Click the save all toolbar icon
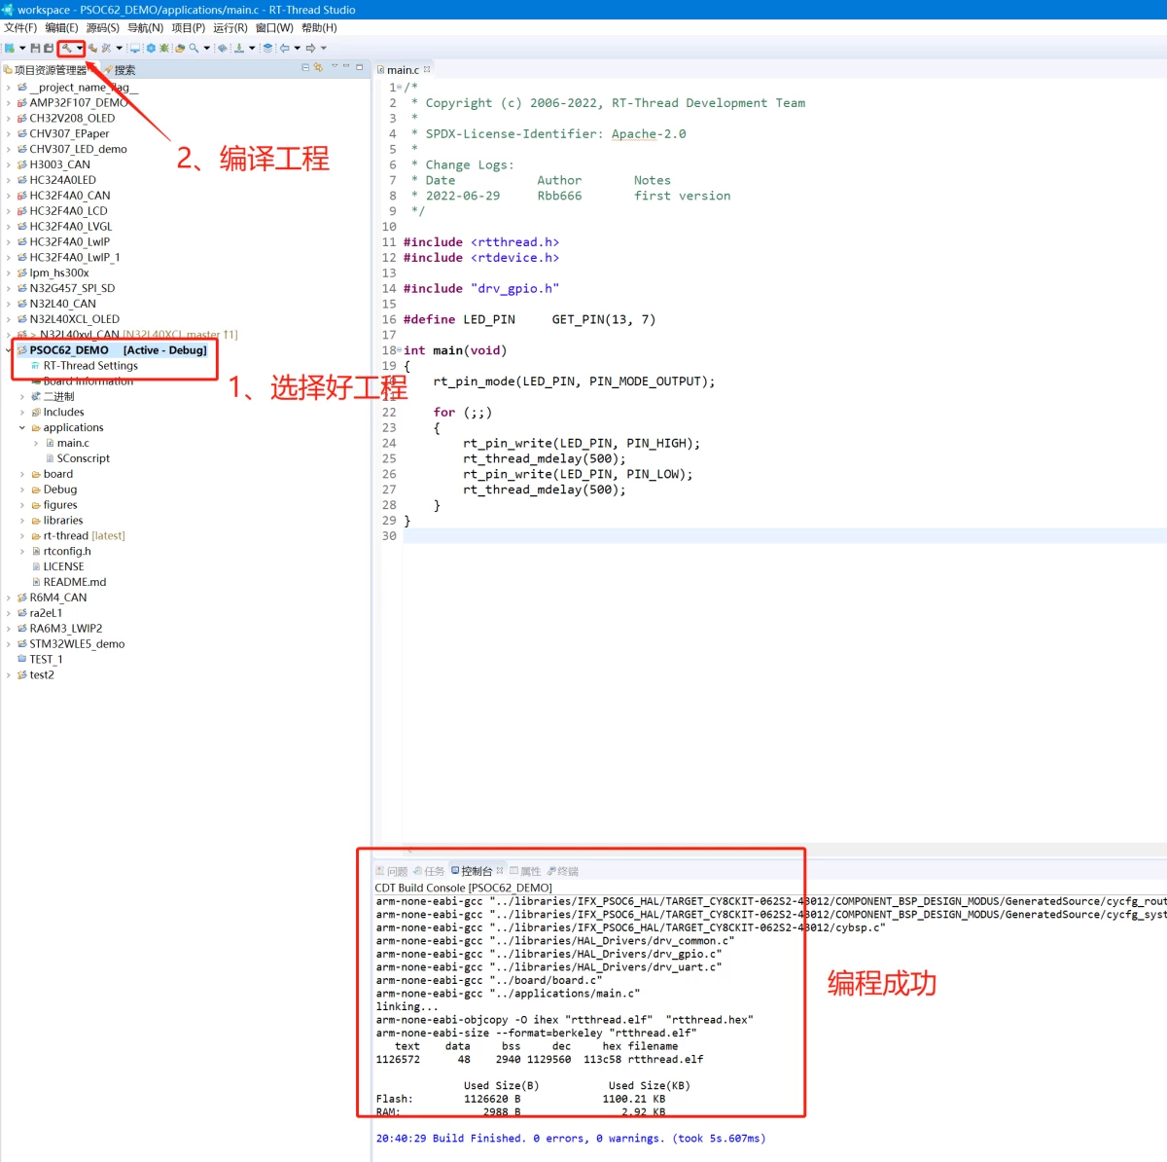The image size is (1167, 1162). point(49,48)
